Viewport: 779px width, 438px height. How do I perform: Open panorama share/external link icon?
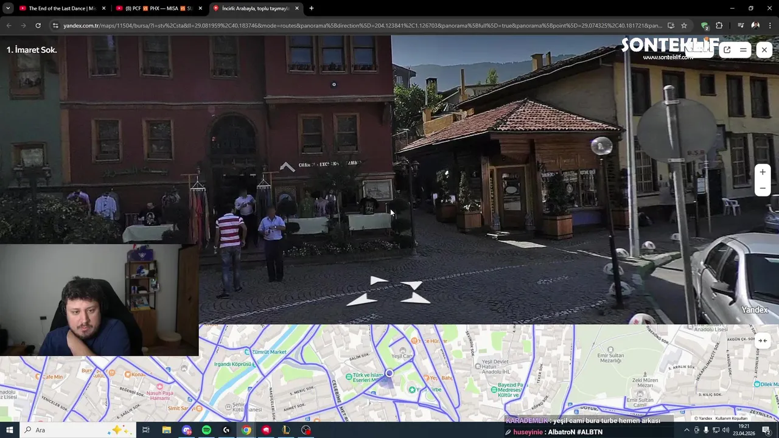click(x=727, y=50)
